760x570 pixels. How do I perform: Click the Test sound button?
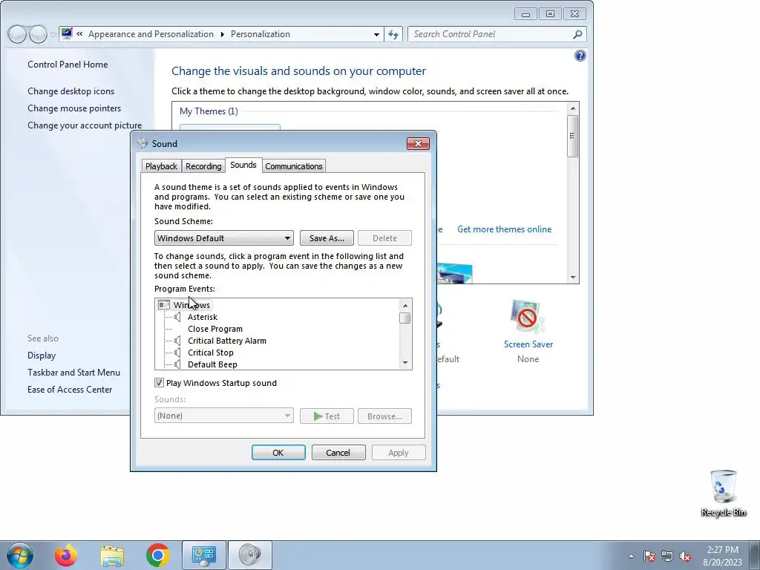pyautogui.click(x=327, y=416)
